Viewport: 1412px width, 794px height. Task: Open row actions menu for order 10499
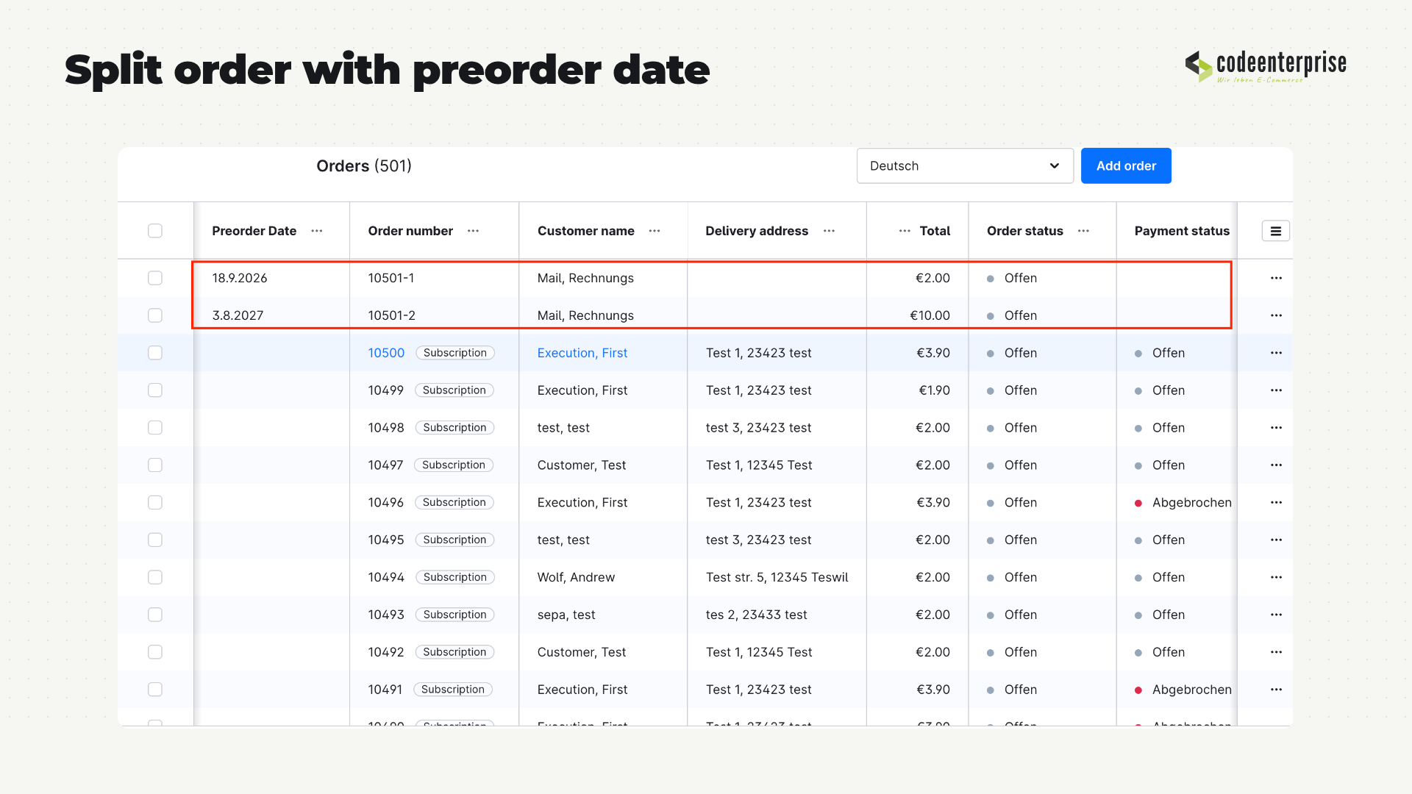(1276, 390)
